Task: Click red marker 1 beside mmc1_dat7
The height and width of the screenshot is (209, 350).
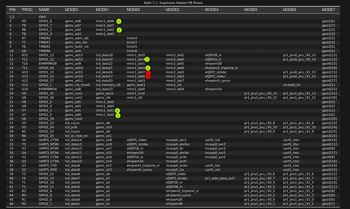Action: tap(148, 73)
